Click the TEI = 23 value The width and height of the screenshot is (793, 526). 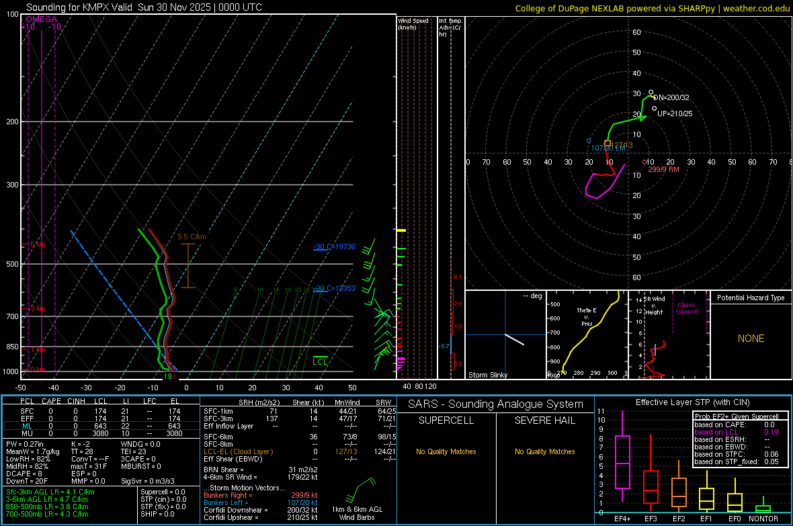(134, 451)
